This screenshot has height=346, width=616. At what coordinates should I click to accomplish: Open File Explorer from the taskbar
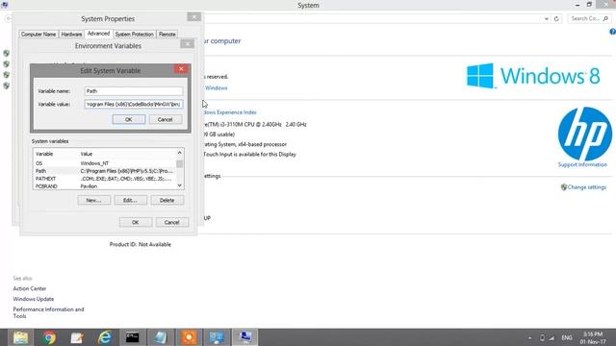click(x=20, y=337)
